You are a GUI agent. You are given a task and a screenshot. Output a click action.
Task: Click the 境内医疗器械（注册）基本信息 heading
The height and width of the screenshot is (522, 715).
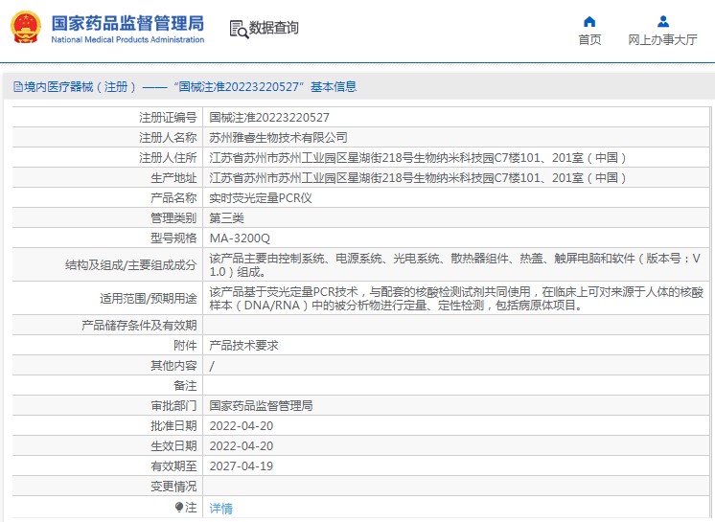[x=190, y=86]
